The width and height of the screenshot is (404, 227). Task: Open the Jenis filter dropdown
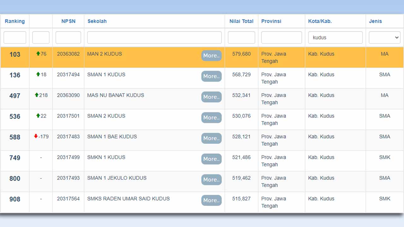tap(384, 38)
